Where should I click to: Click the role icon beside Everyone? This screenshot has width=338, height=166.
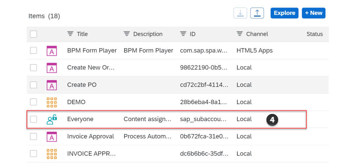pyautogui.click(x=52, y=119)
